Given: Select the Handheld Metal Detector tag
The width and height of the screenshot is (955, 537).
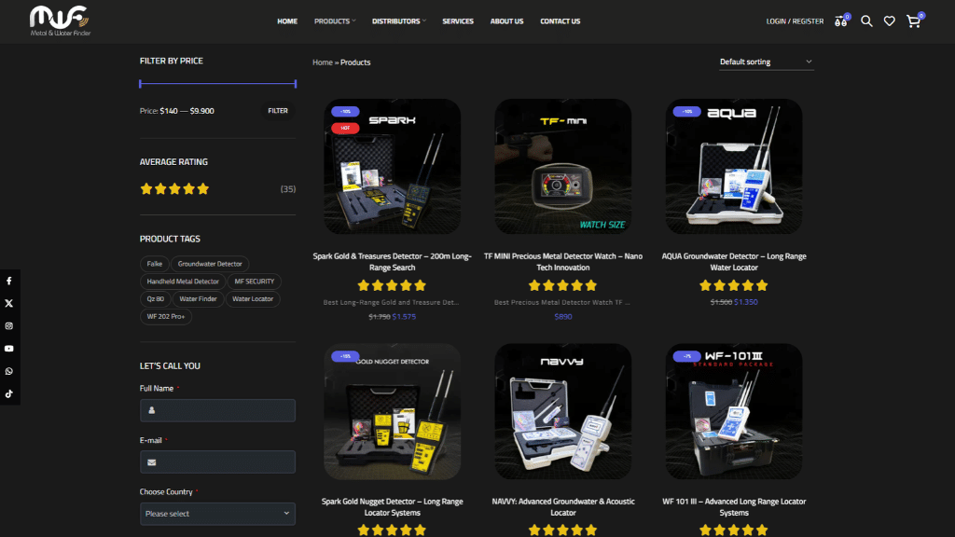Looking at the screenshot, I should 183,282.
